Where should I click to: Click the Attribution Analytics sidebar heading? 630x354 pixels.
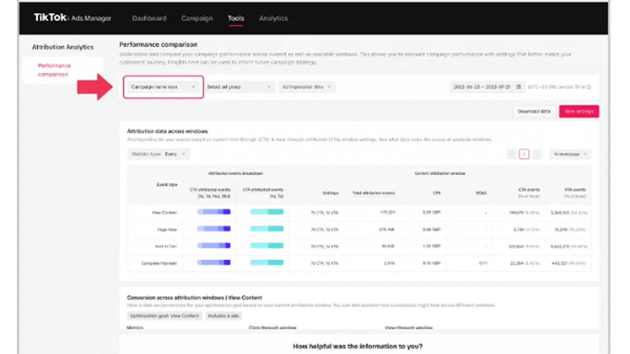[63, 47]
